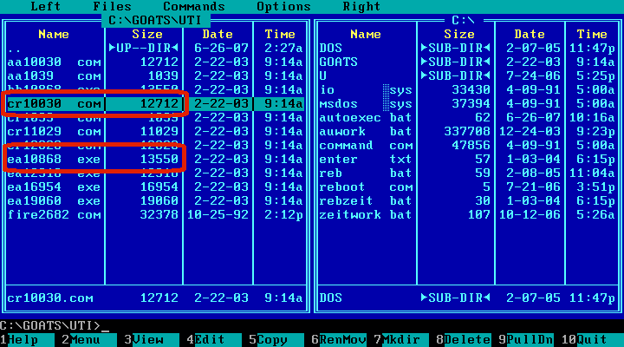Open the Left menu in the menu bar
624x347 pixels.
45,6
